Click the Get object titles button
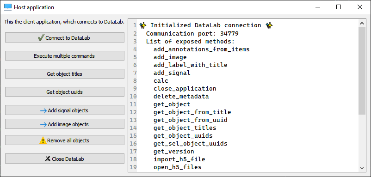 click(65, 74)
